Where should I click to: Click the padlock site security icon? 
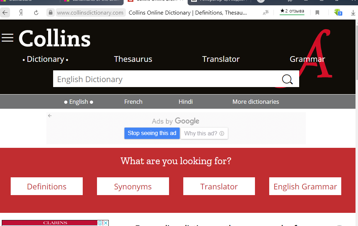click(51, 13)
